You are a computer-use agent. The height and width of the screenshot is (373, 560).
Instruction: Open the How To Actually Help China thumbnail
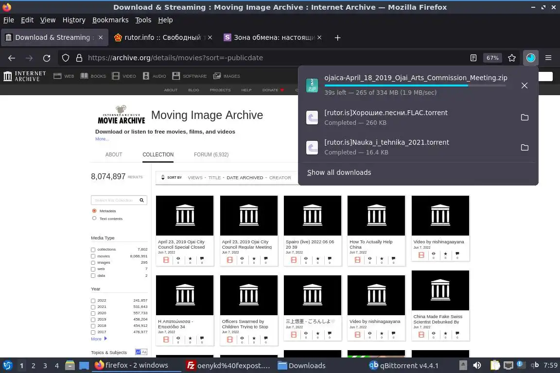[376, 216]
